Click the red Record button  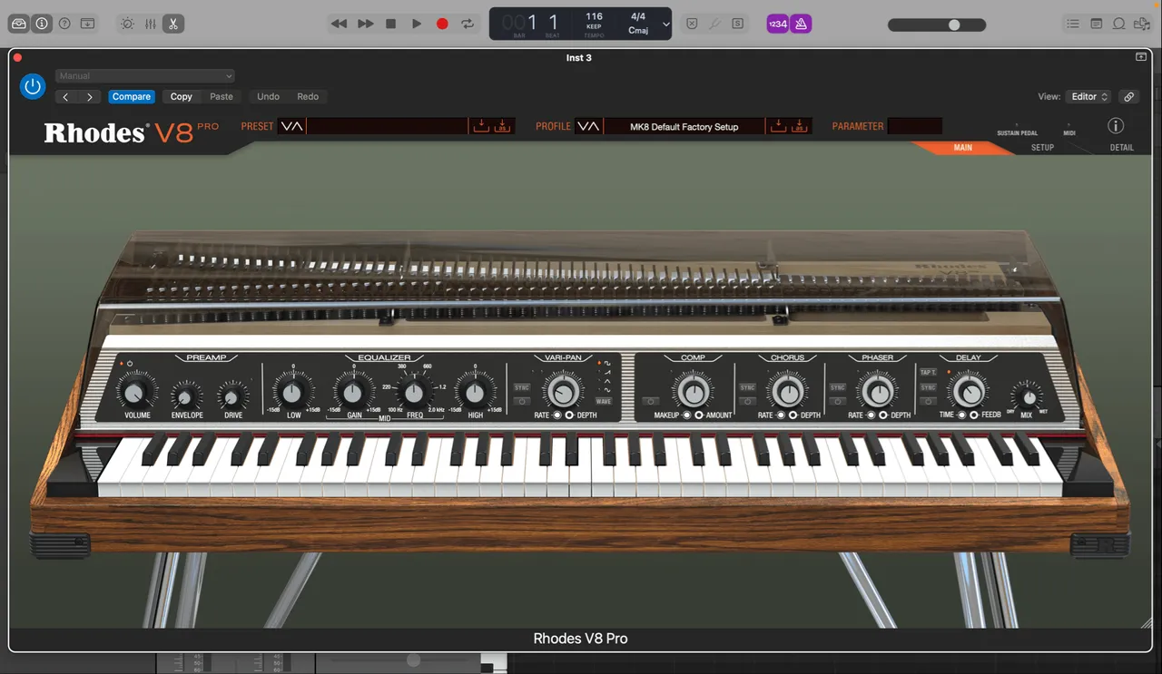(x=442, y=24)
